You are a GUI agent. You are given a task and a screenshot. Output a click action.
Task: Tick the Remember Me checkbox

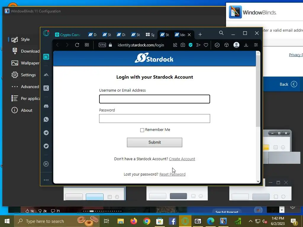click(142, 130)
